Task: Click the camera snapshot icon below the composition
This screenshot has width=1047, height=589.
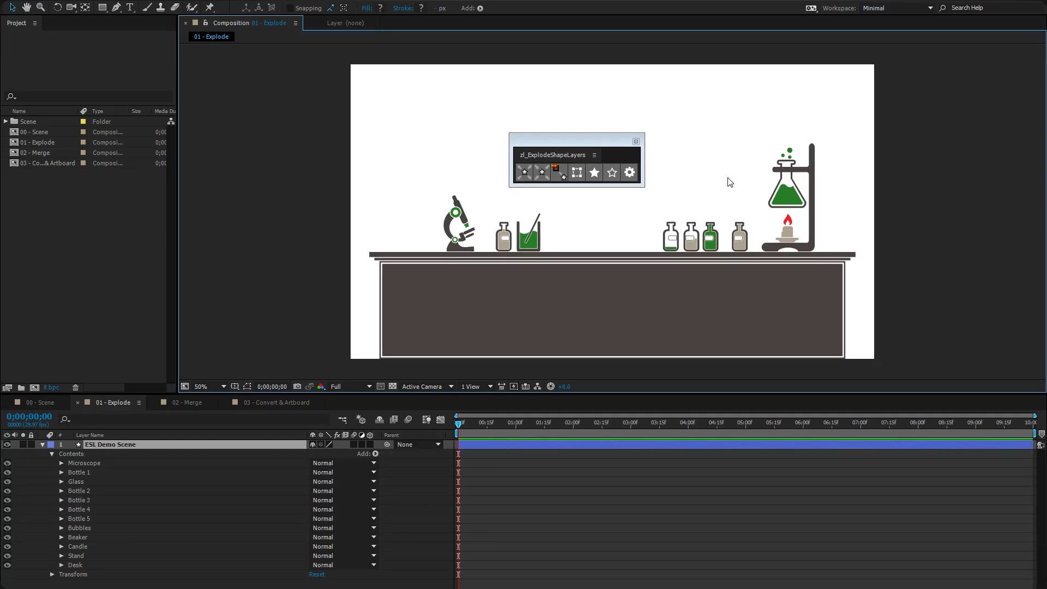Action: 297,386
